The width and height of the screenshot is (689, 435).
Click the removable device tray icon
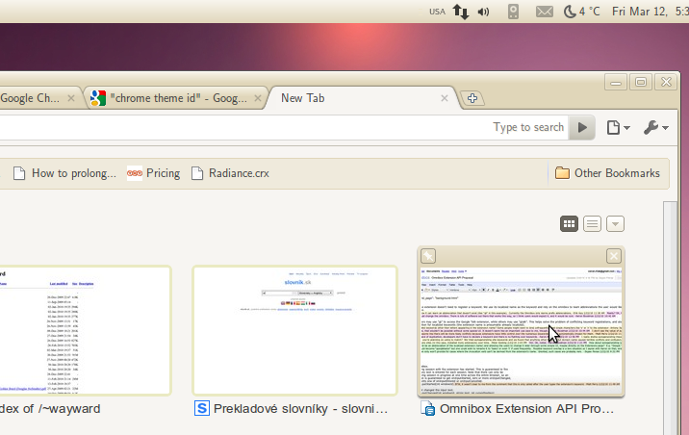point(513,12)
